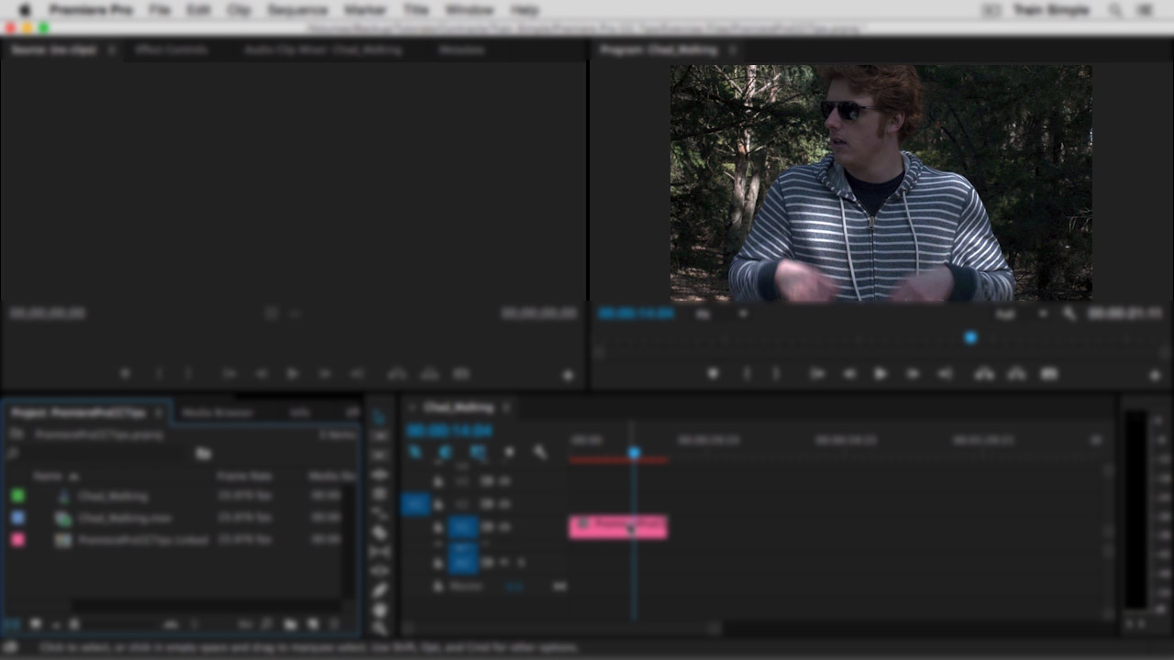Click the New Item button in Project panel
Viewport: 1174px width, 660px height.
(313, 624)
